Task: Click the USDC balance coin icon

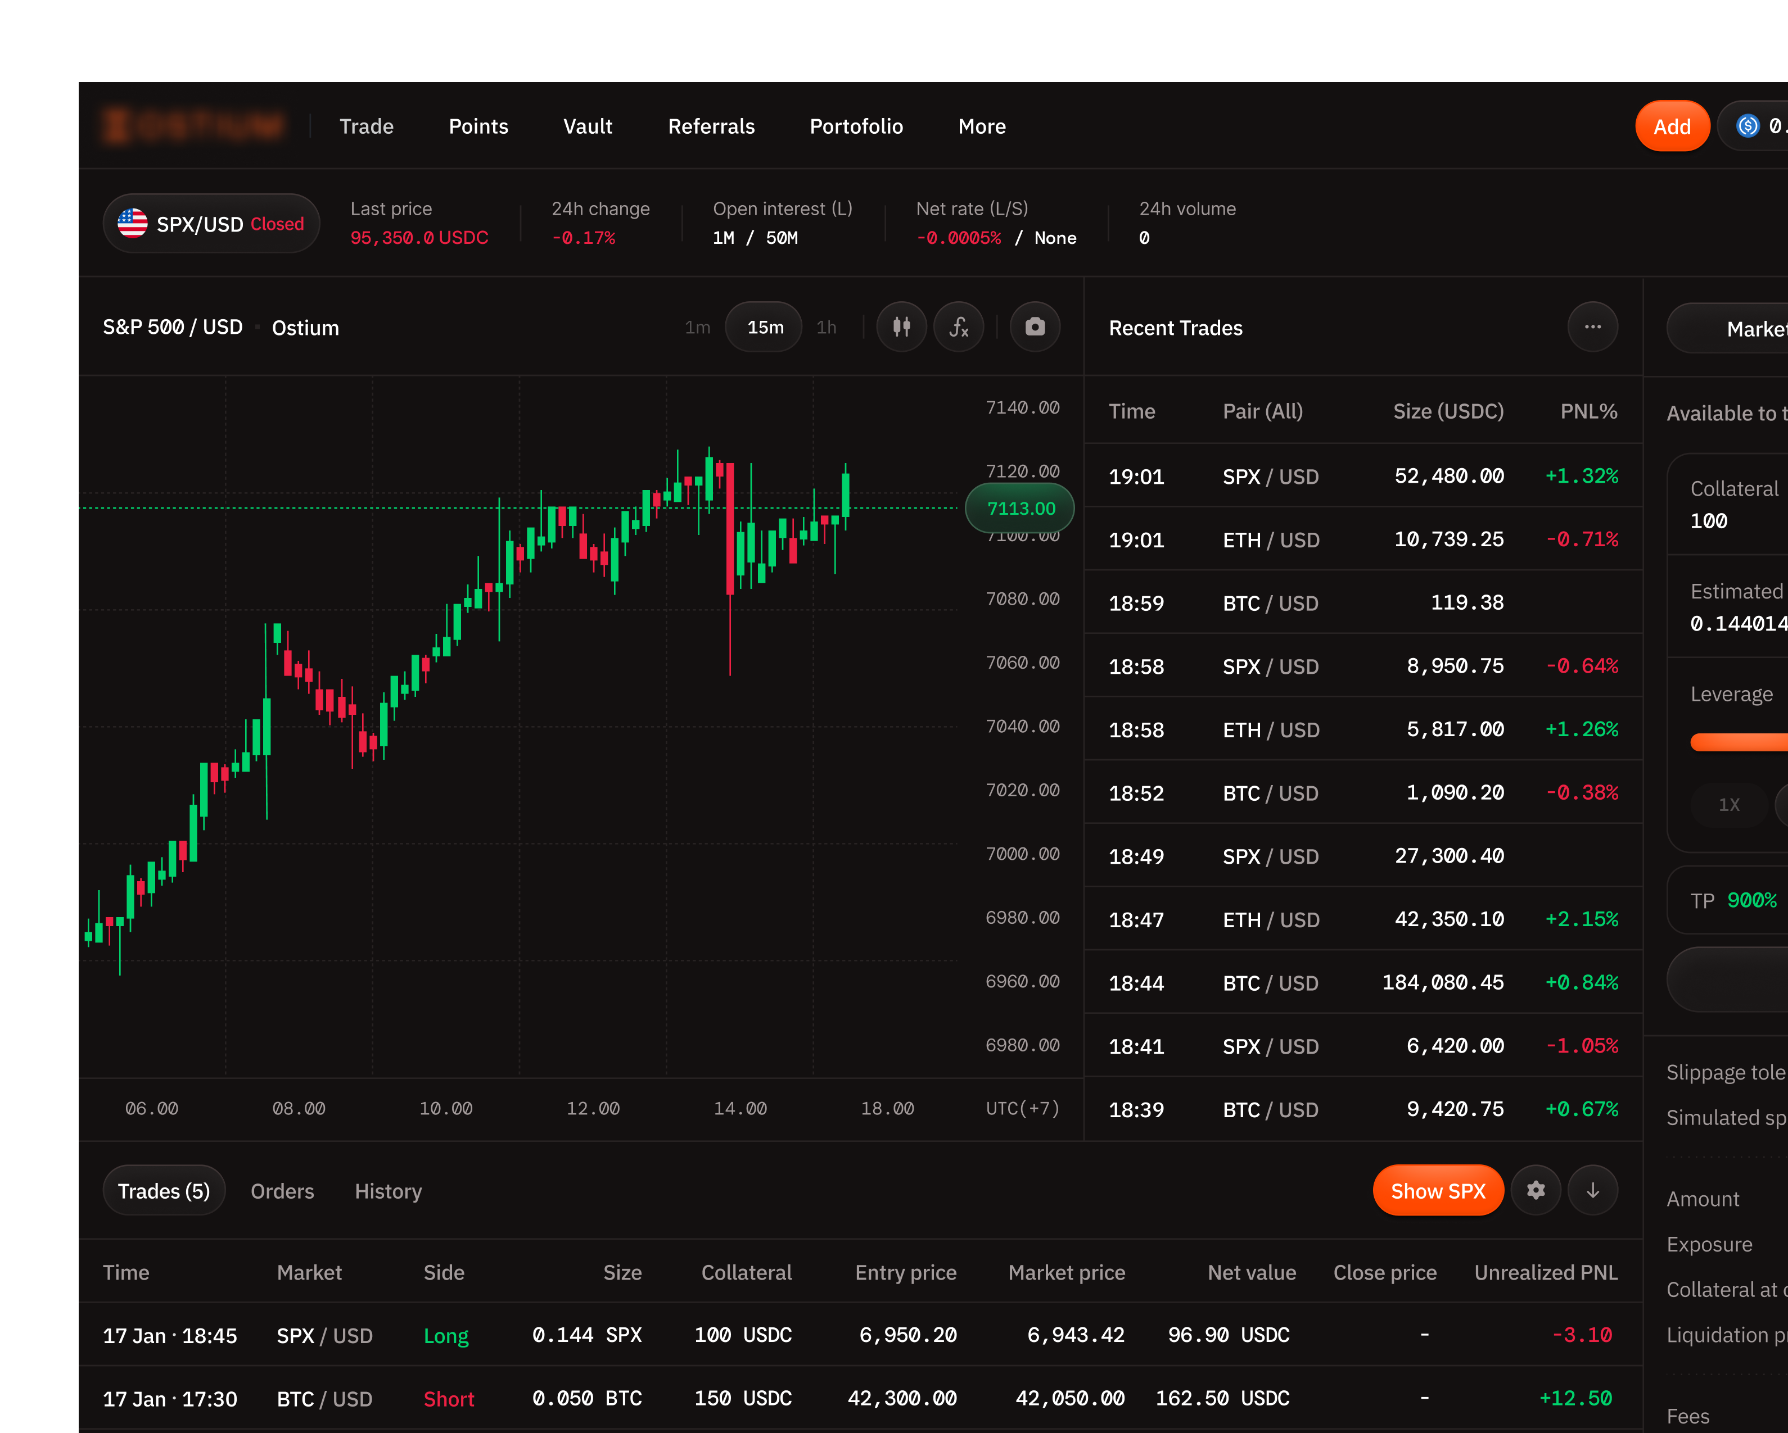Action: point(1748,126)
